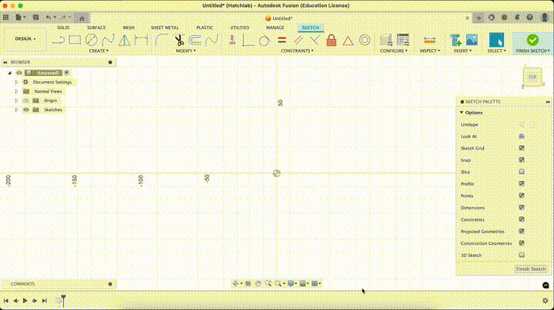This screenshot has height=310, width=554.
Task: Open the CONSTRAINTS dropdown menu
Action: [297, 51]
